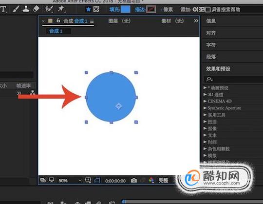Screen dimensions: 263x204
Task: Click the stroke width 像素 value
Action: tap(167, 10)
